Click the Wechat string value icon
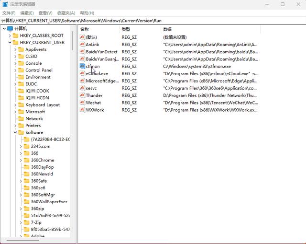 82,103
